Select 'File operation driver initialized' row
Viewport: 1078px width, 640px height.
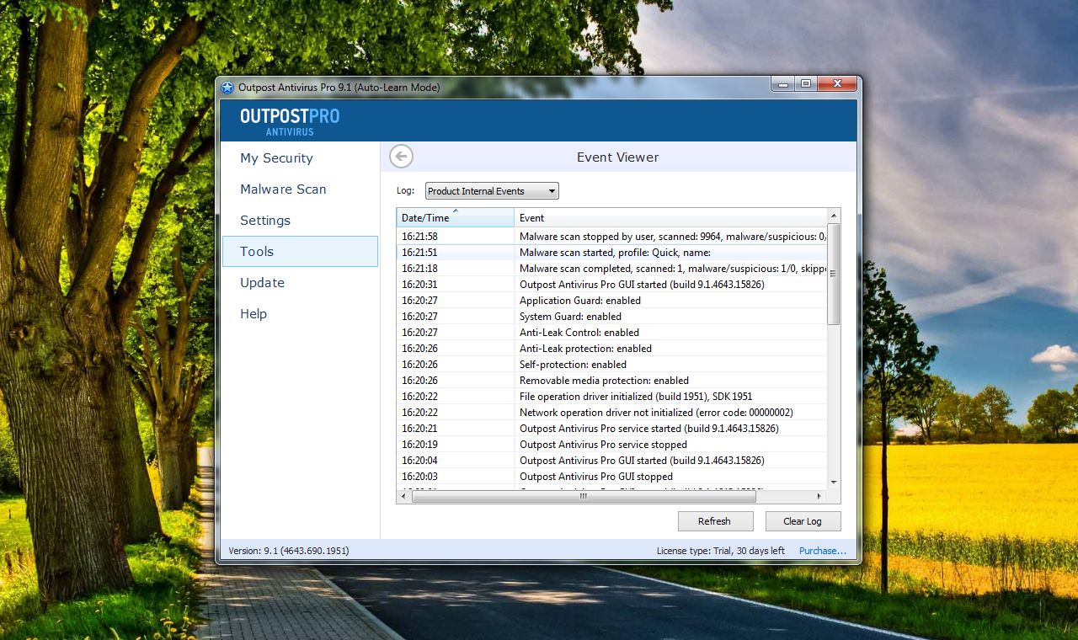point(612,397)
